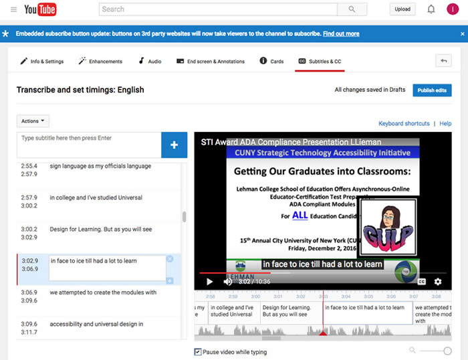Image resolution: width=468 pixels, height=360 pixels.
Task: Click the blue plus add-subtitle button
Action: click(174, 145)
